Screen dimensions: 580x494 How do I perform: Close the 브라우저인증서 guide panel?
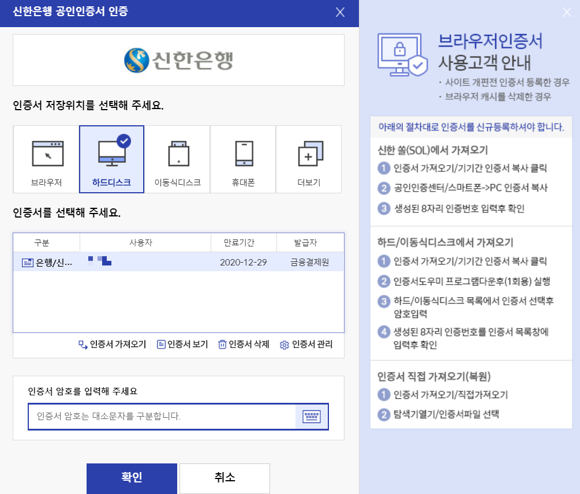567,12
